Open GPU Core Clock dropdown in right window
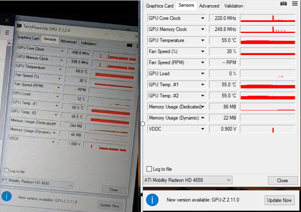Image resolution: width=301 pixels, height=212 pixels. coord(203,18)
